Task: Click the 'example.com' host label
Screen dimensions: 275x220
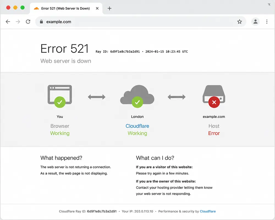Action: 214,117
